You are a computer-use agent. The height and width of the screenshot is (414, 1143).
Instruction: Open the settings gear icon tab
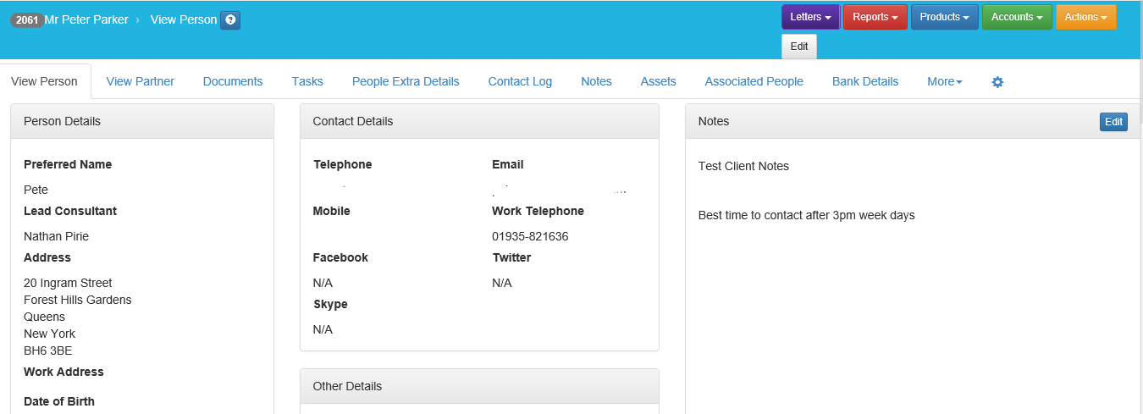(x=997, y=82)
